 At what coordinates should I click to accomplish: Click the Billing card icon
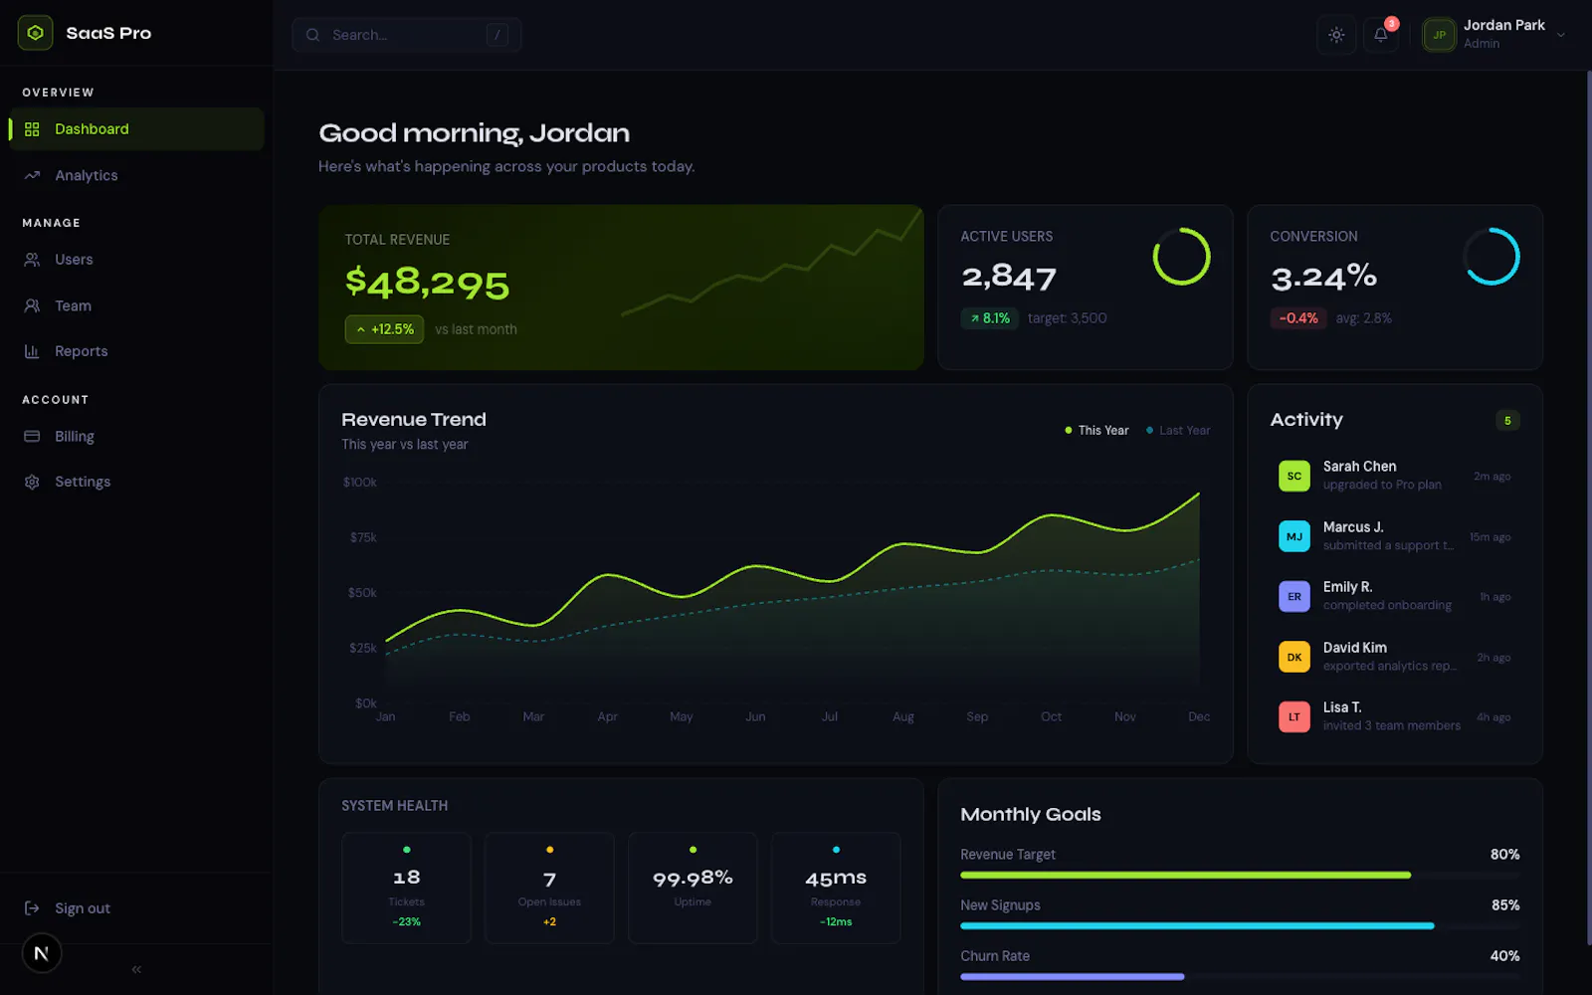pyautogui.click(x=32, y=436)
